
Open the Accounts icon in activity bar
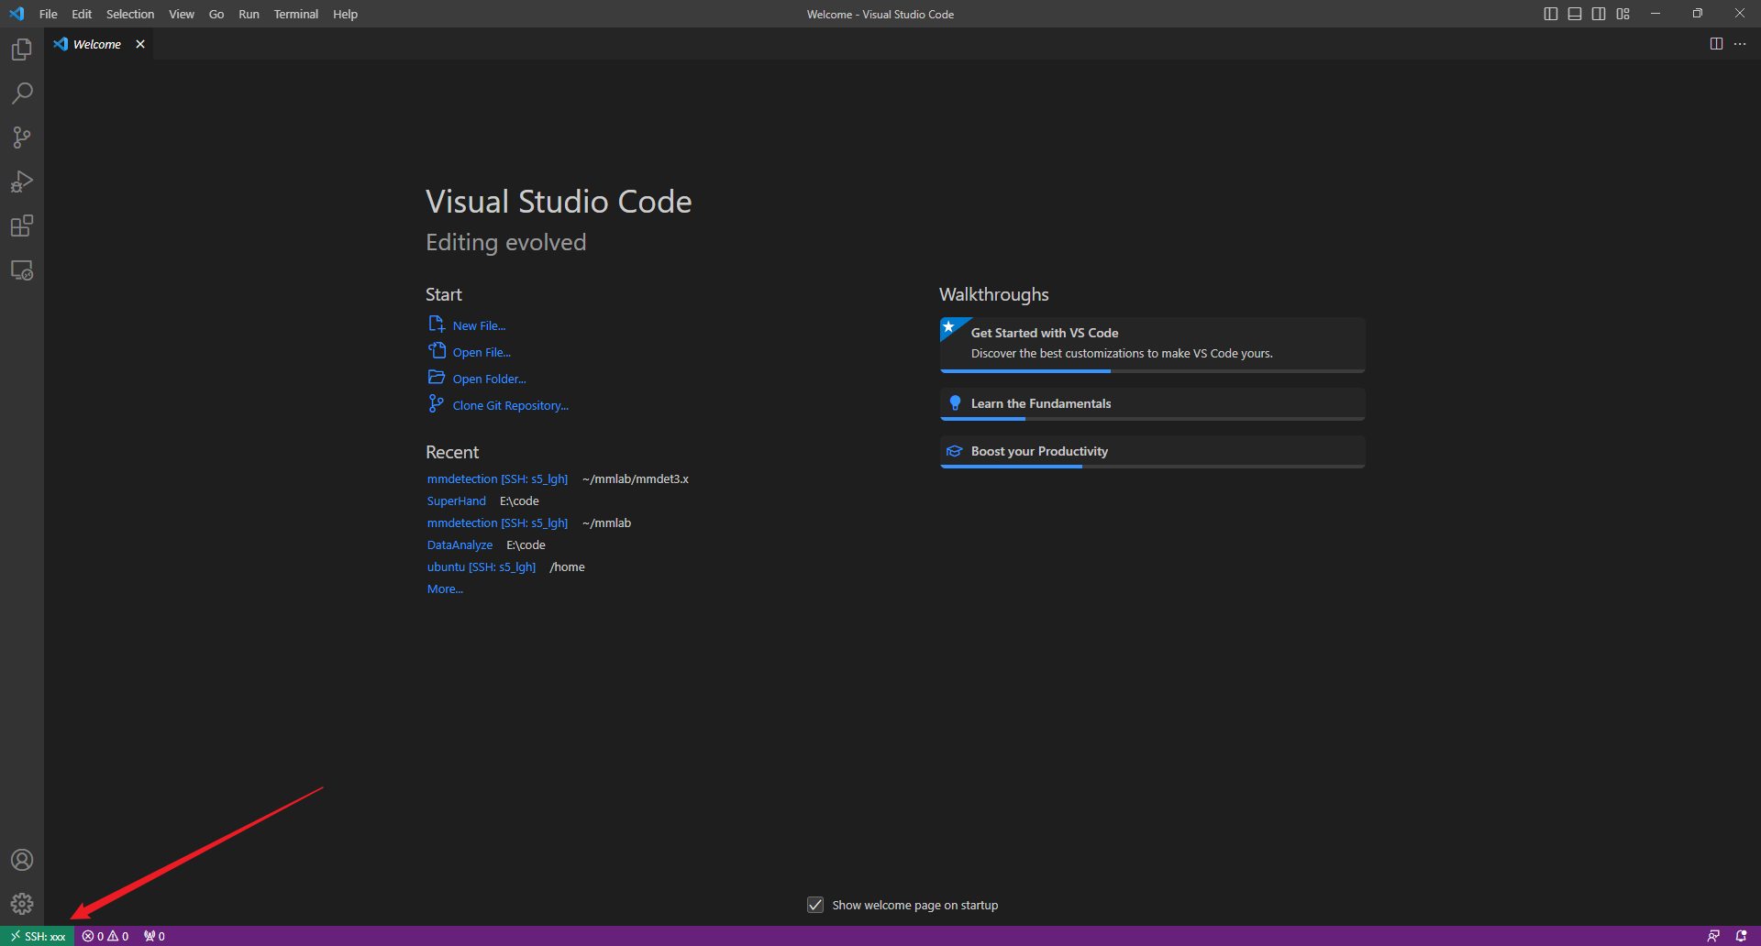[22, 860]
